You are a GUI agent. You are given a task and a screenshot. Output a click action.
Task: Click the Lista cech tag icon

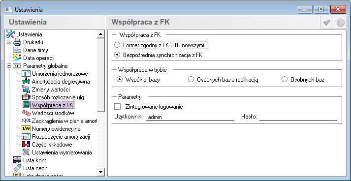click(x=17, y=168)
